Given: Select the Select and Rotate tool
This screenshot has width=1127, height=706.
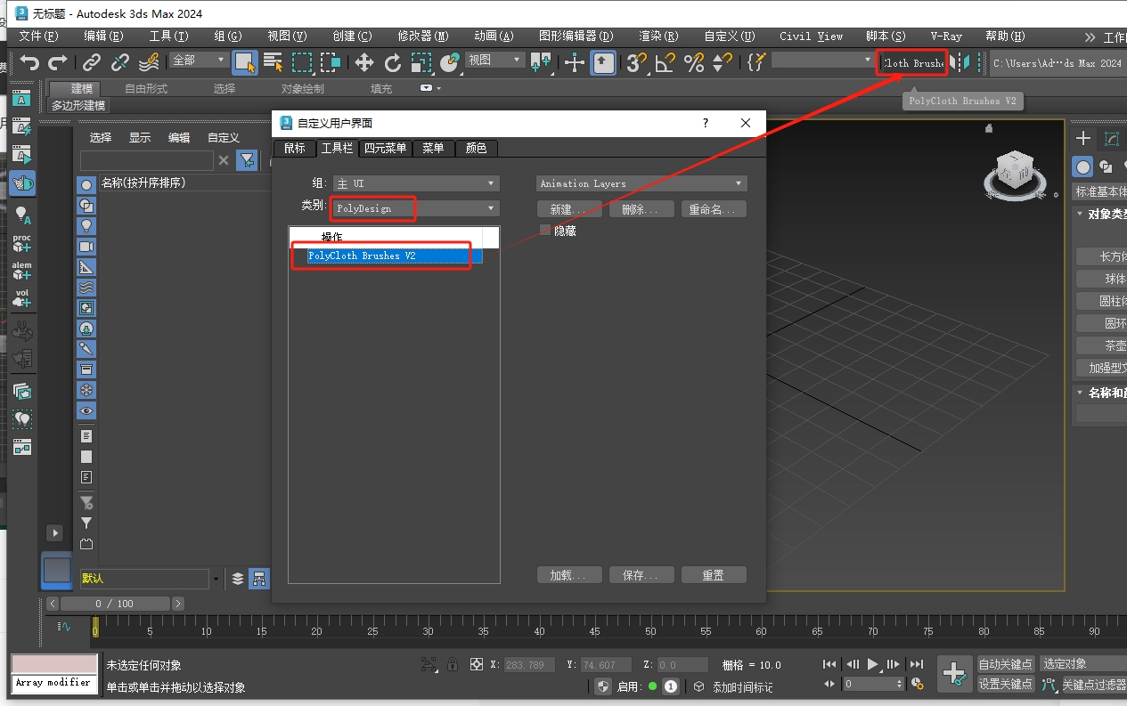Looking at the screenshot, I should (x=394, y=63).
